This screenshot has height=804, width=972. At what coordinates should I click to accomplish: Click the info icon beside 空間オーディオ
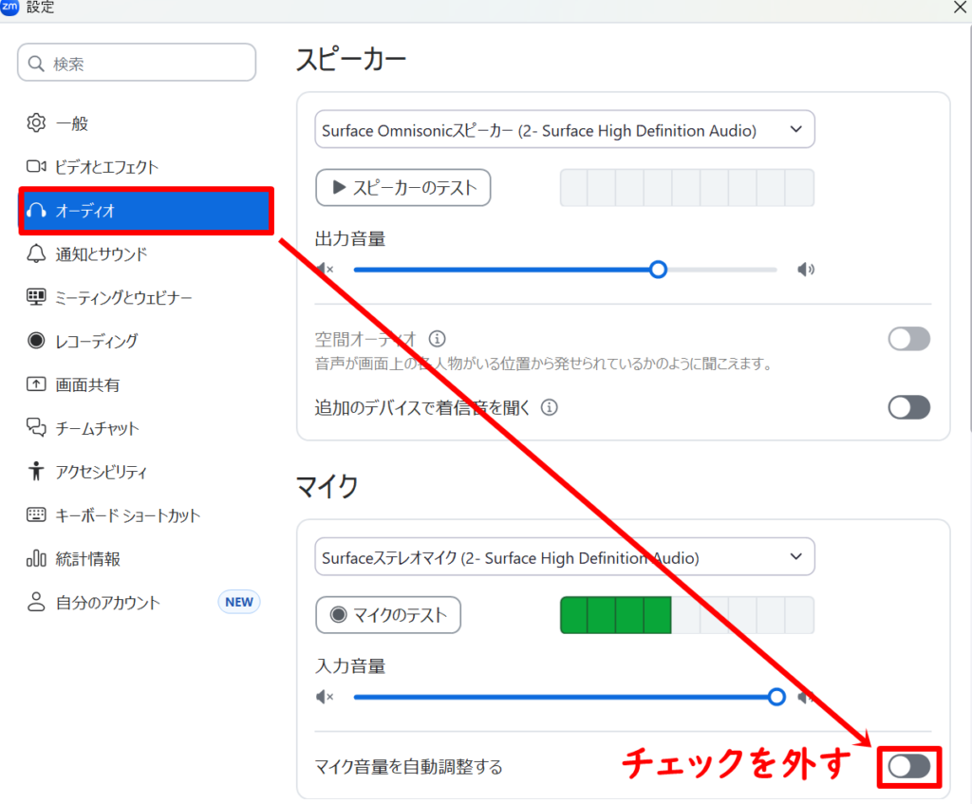click(x=437, y=339)
